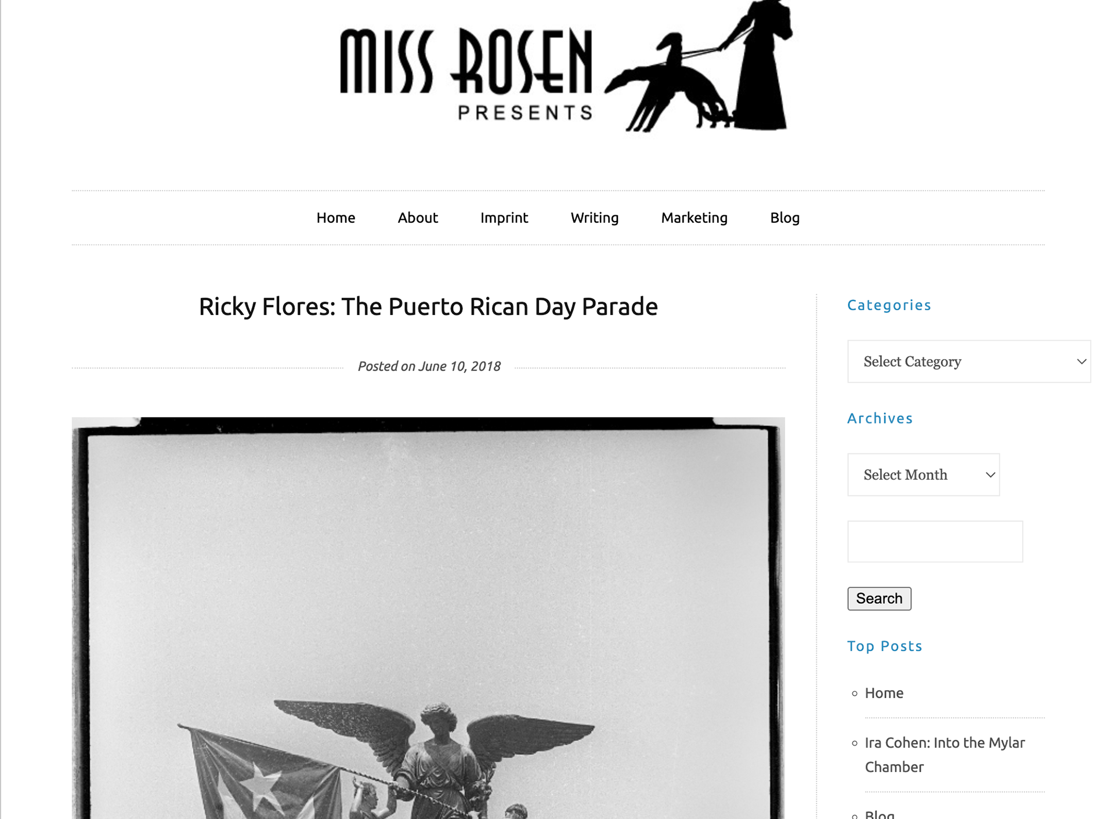Visit the Blog from the navigation
Viewport: 1114px width, 819px height.
click(x=784, y=218)
